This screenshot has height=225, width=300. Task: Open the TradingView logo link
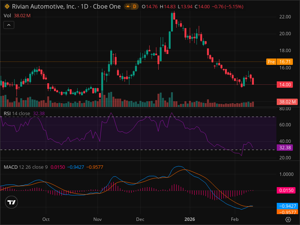(x=12, y=202)
